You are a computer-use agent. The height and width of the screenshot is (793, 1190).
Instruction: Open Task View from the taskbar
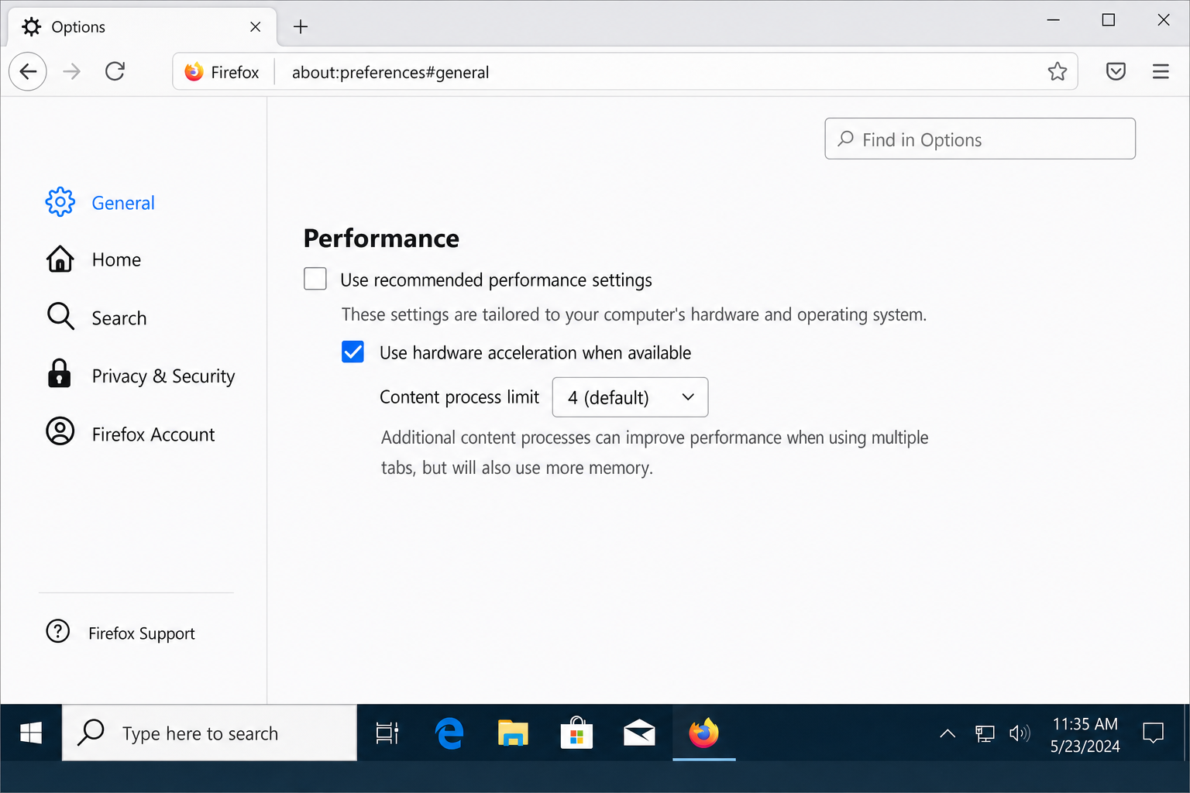tap(387, 733)
